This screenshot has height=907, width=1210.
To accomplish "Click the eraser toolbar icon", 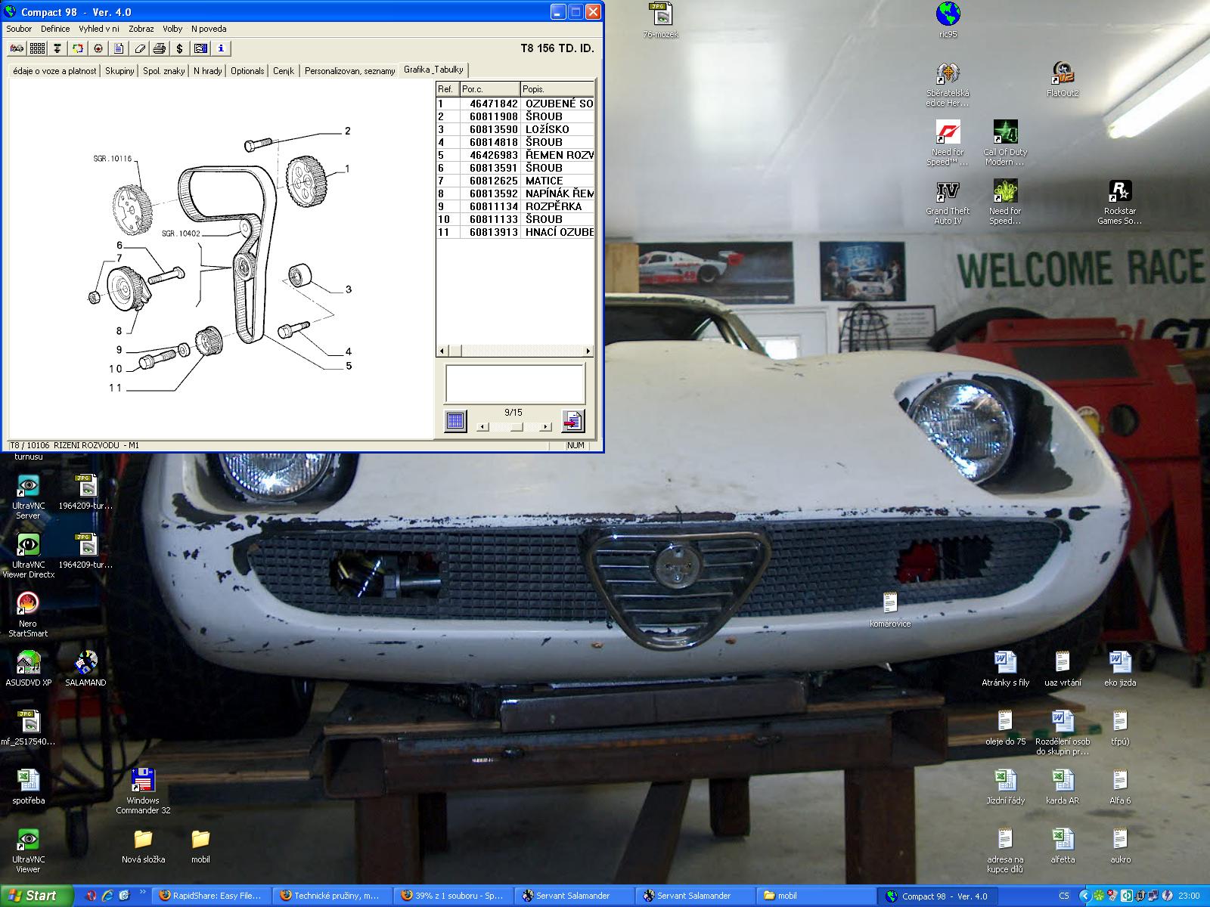I will 139,48.
